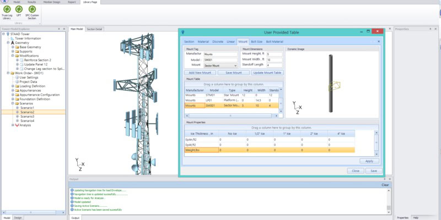Click the Geometry node icon
Viewport: 441px width, 220px height.
click(x=11, y=42)
